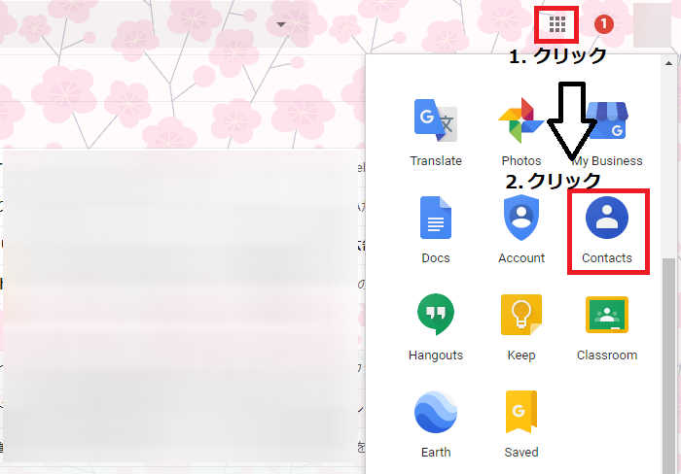Launch Google Earth app
This screenshot has height=474, width=681.
coord(436,423)
